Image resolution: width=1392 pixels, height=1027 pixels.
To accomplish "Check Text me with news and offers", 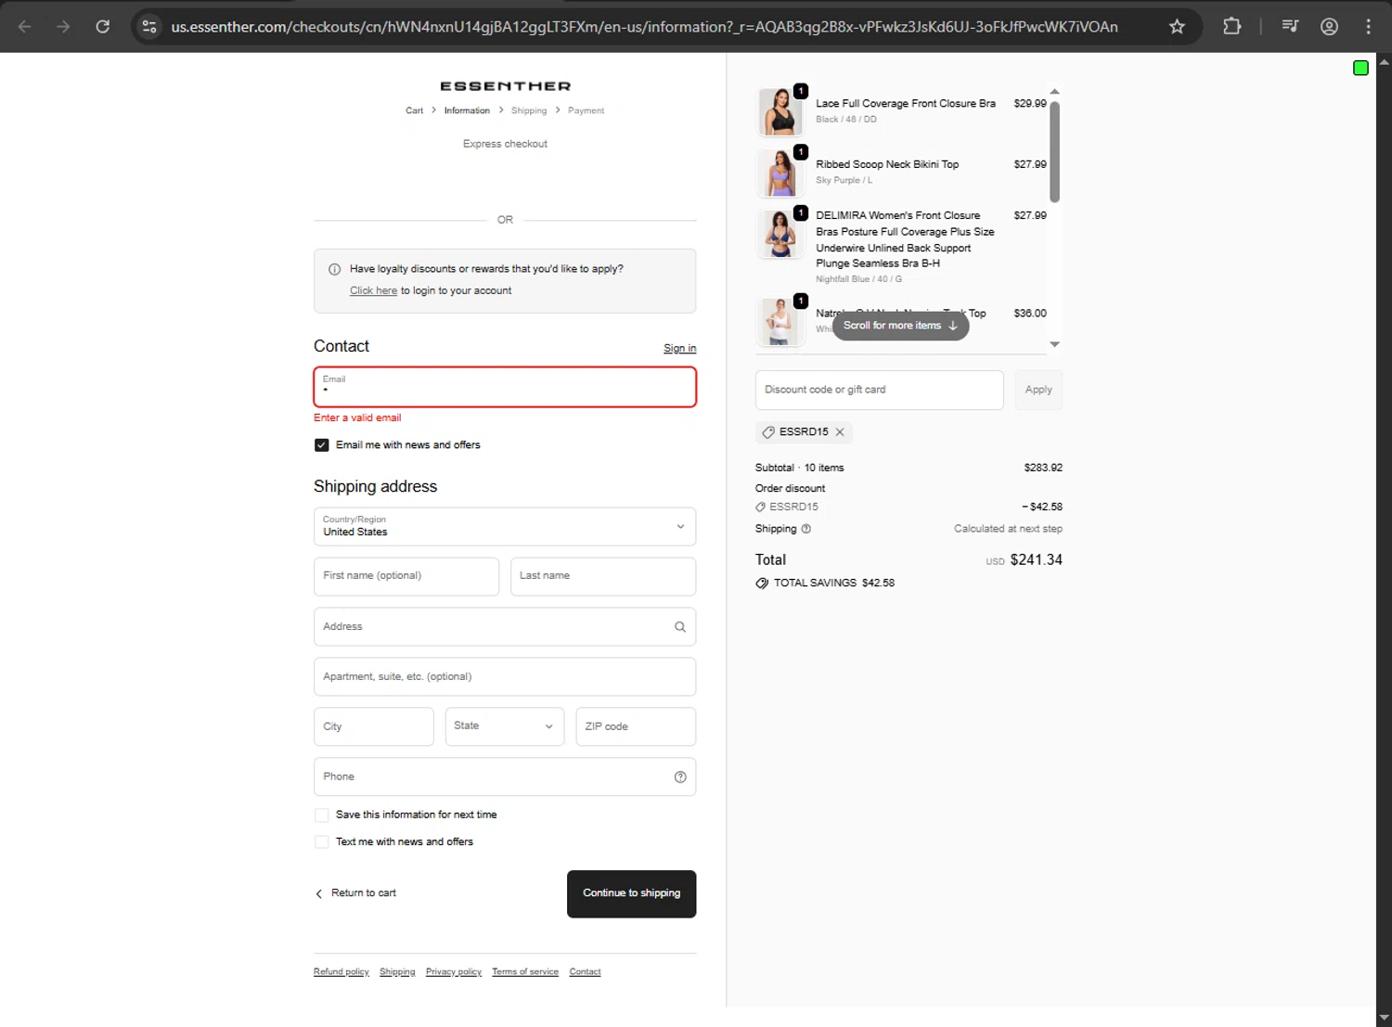I will [321, 842].
